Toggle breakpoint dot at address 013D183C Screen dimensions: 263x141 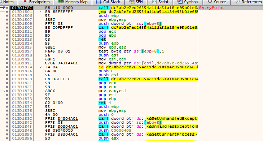7,119
